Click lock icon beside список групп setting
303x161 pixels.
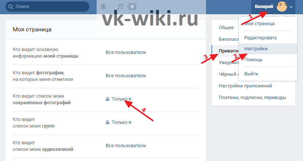click(x=108, y=122)
